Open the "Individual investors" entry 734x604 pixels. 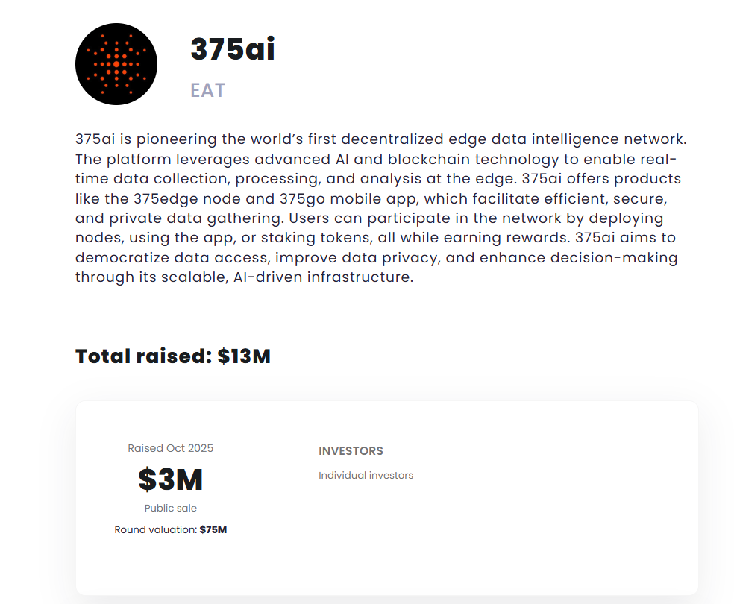click(366, 475)
